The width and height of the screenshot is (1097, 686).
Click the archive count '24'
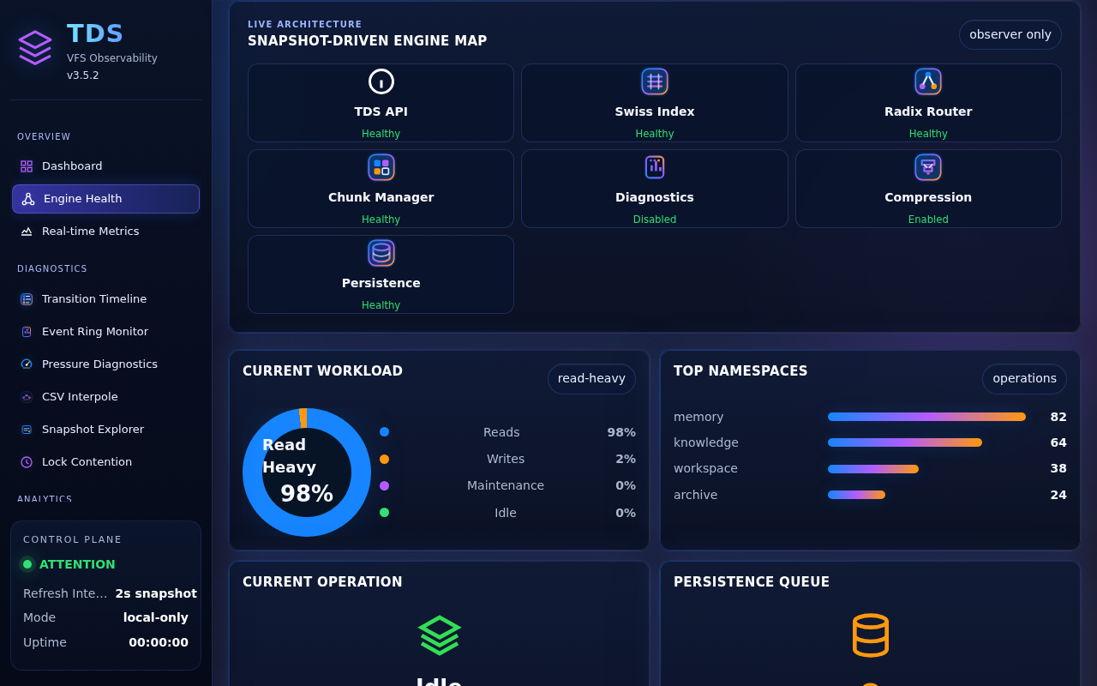1058,495
